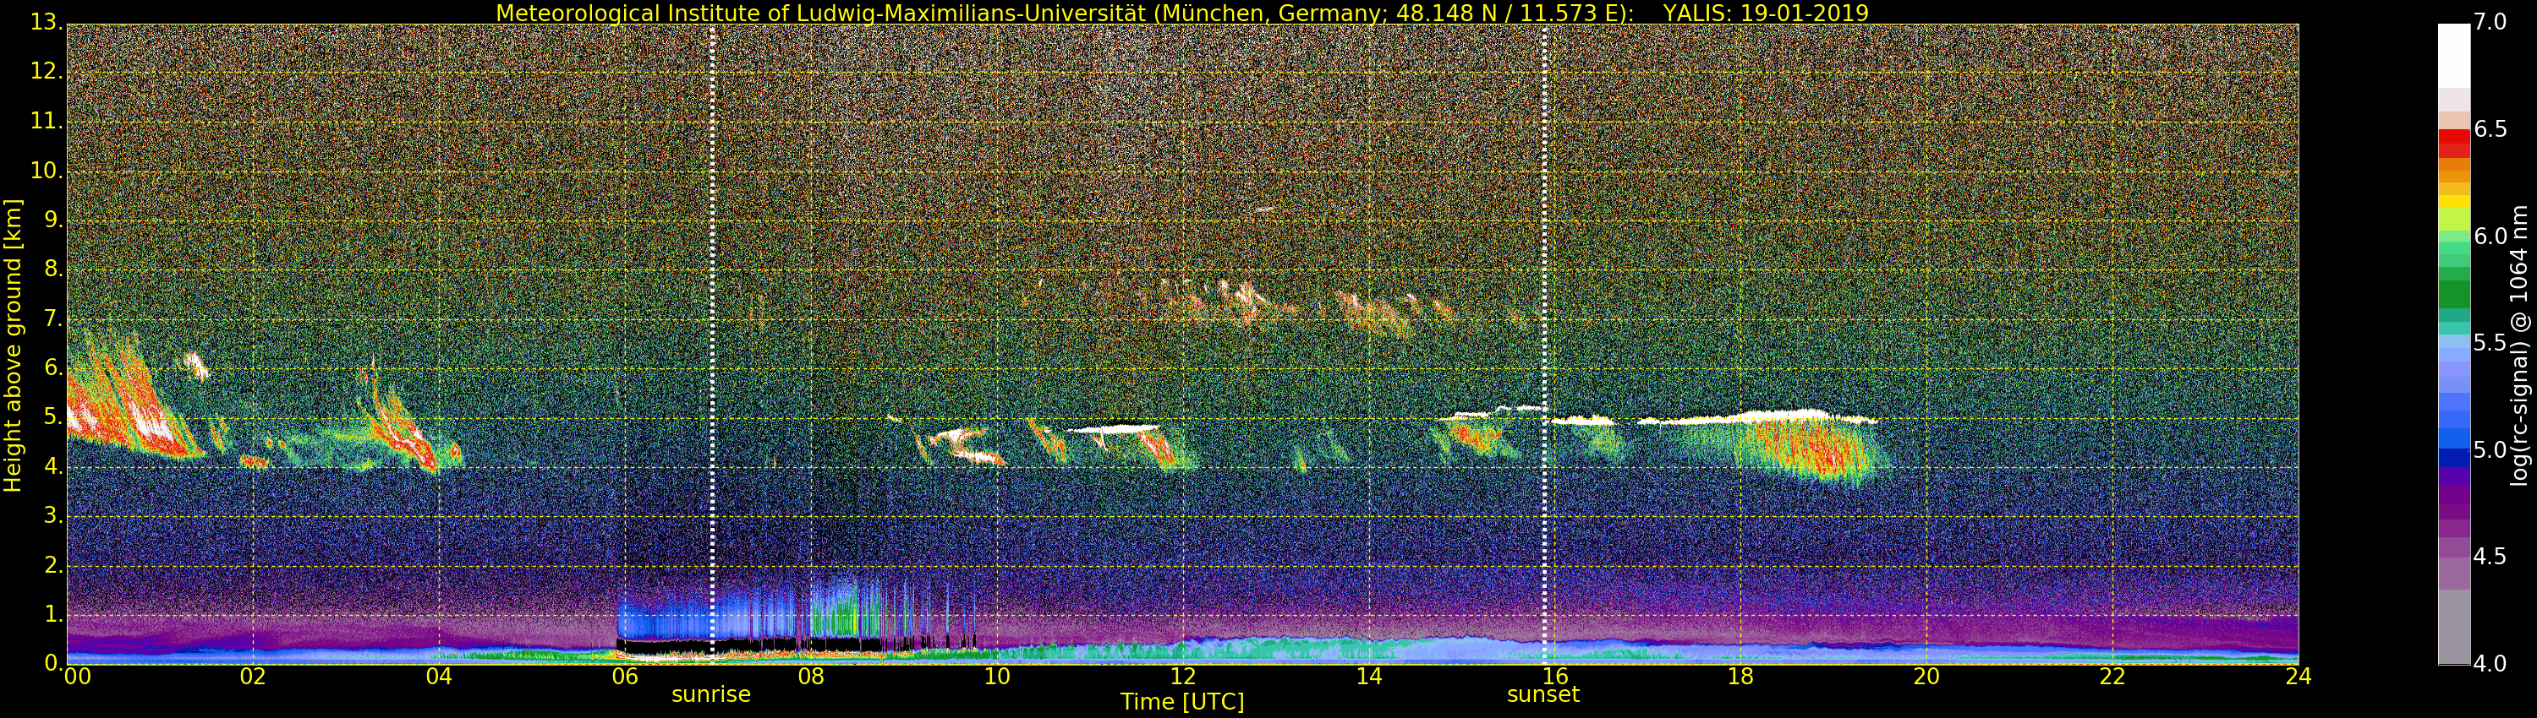Click the time tick label '04'
This screenshot has width=2537, height=718.
point(439,676)
